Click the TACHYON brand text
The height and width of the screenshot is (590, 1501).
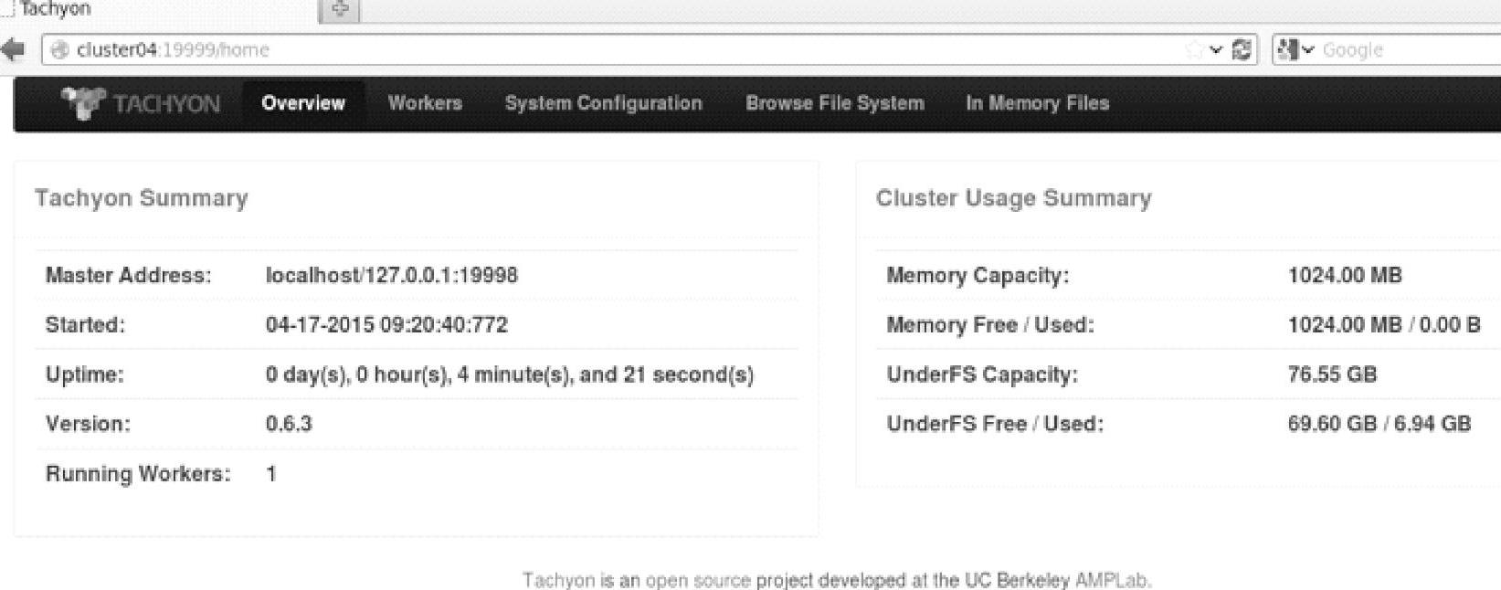coord(167,104)
